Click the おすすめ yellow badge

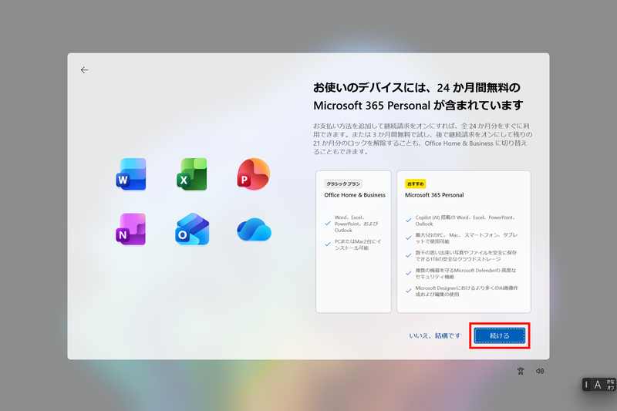click(415, 184)
